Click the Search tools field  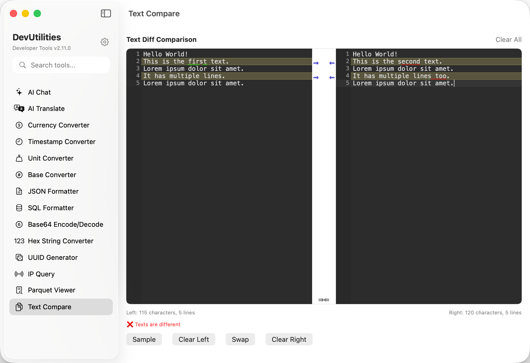[61, 65]
